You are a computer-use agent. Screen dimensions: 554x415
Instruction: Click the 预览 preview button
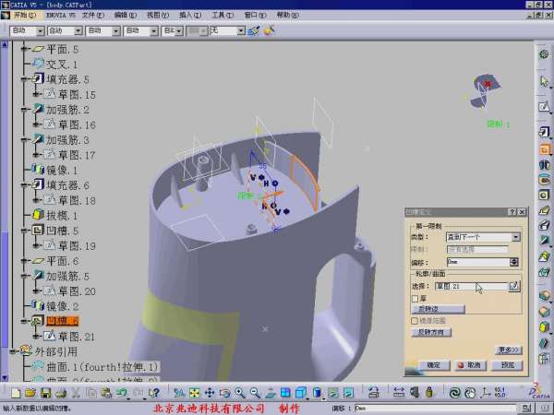coord(506,365)
